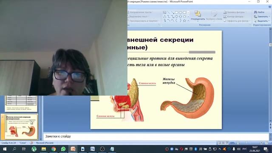Open the Word icon on the taskbar
Screen dimensions: 272x153
[x=93, y=149]
